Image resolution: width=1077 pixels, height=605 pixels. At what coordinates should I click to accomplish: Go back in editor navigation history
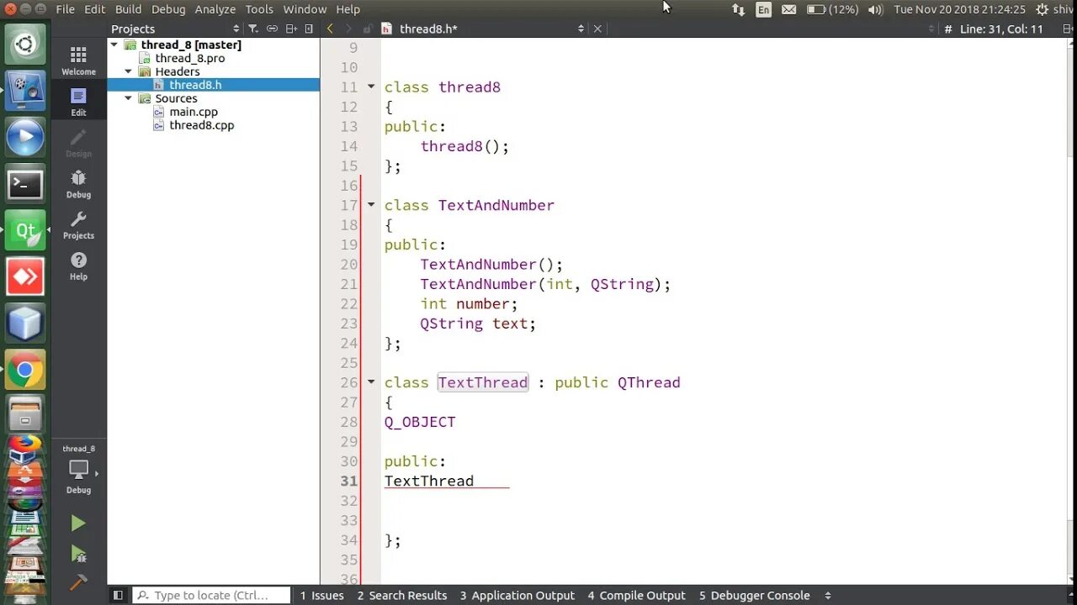coord(330,29)
